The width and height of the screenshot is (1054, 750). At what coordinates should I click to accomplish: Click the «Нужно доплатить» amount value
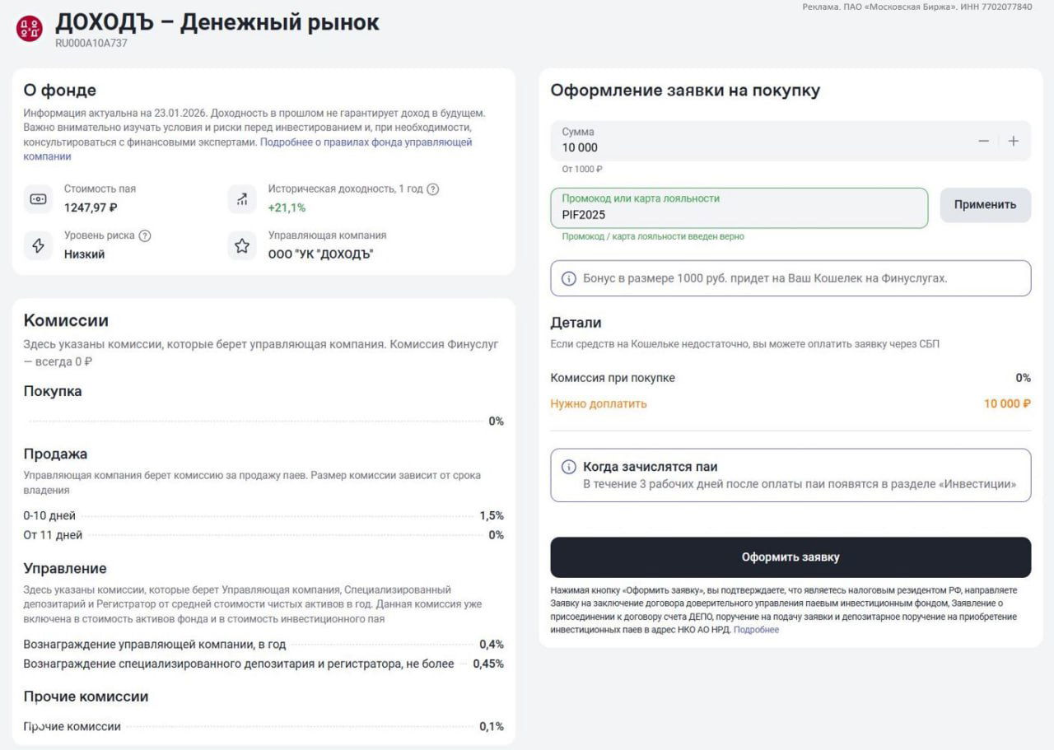coord(1005,403)
